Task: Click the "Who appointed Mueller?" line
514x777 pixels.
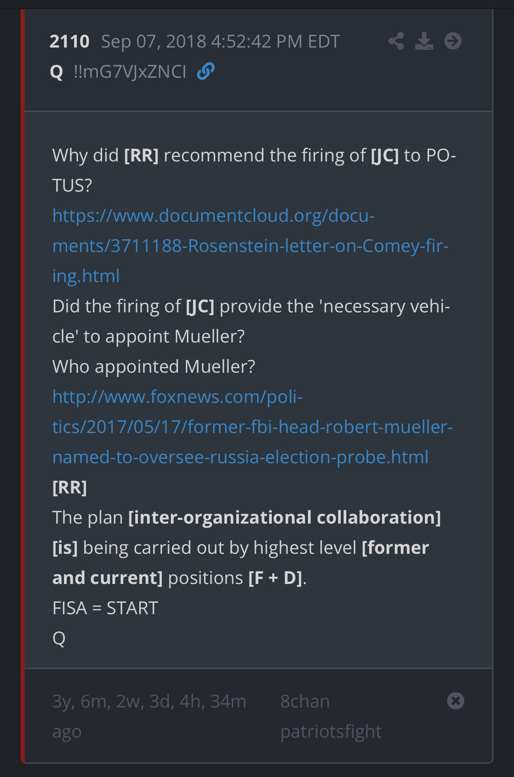Action: click(154, 366)
